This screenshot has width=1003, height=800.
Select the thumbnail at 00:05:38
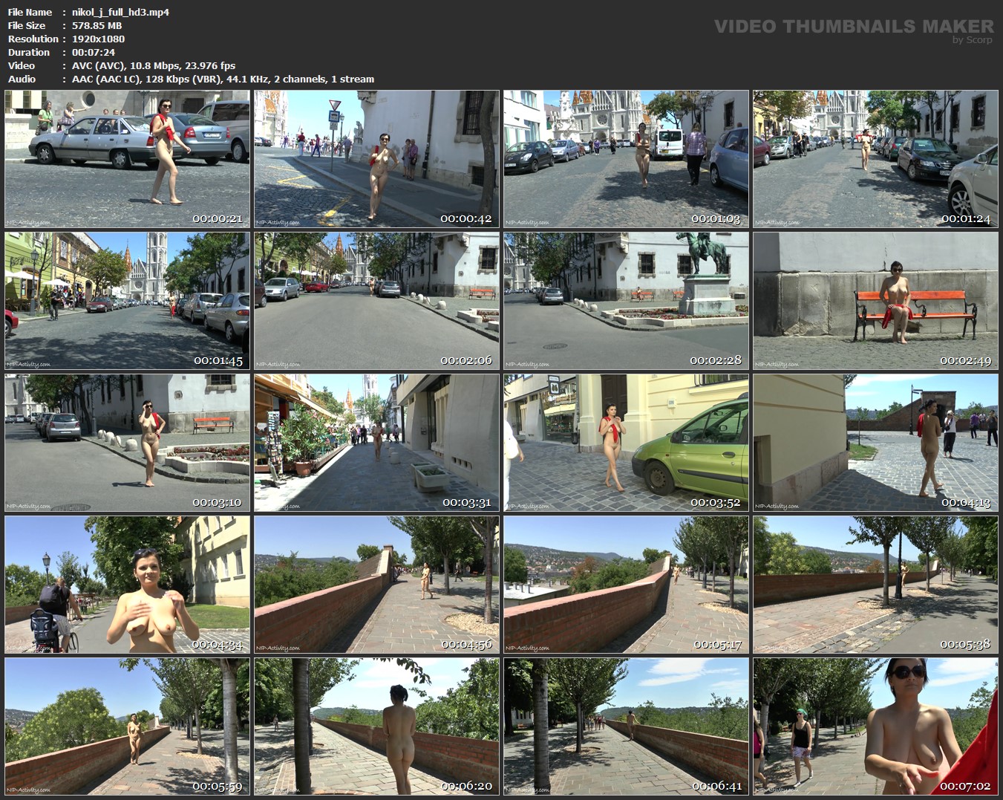click(875, 585)
